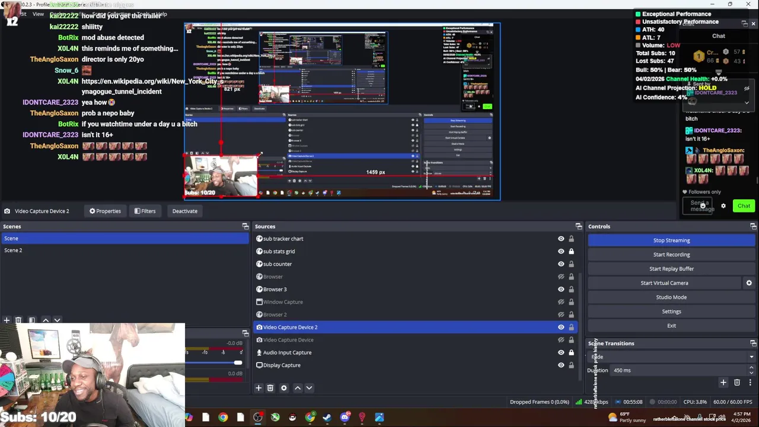Show the Window Capture source
The height and width of the screenshot is (427, 759).
[561, 302]
